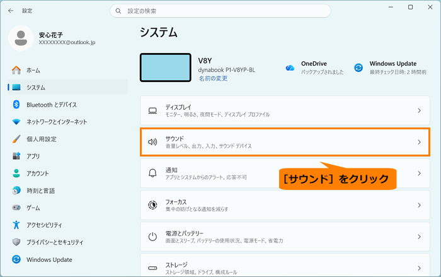Viewport: 441px width, 277px height.
Task: Click the user profile avatar
Action: [x=21, y=38]
